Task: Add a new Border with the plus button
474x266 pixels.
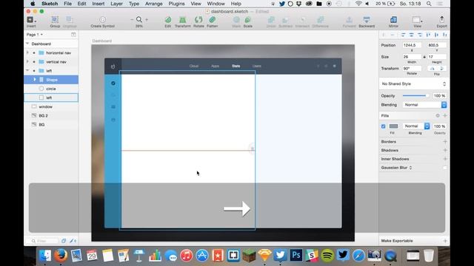Action: [444, 141]
